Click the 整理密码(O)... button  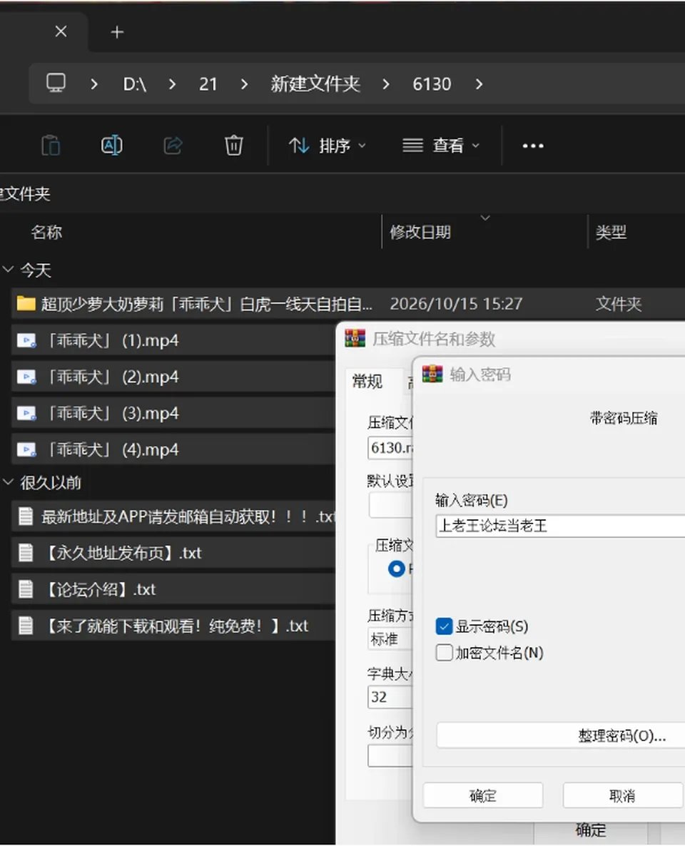(560, 735)
